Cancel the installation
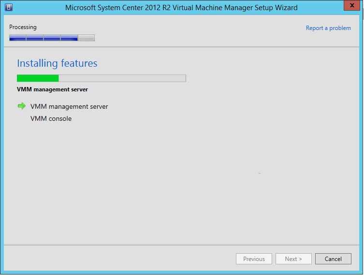The width and height of the screenshot is (364, 275). pyautogui.click(x=333, y=259)
